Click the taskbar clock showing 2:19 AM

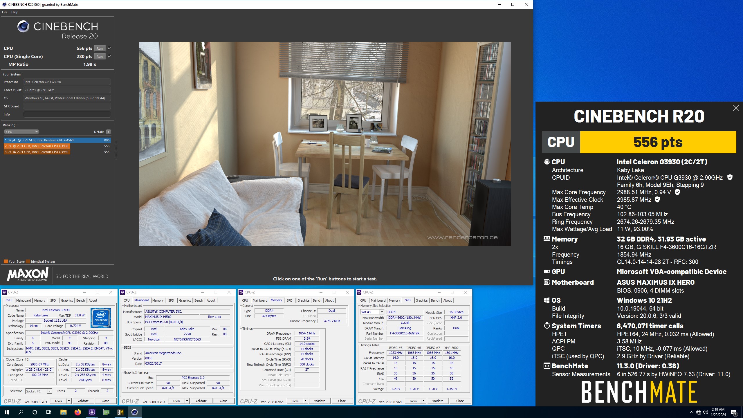[x=718, y=412]
